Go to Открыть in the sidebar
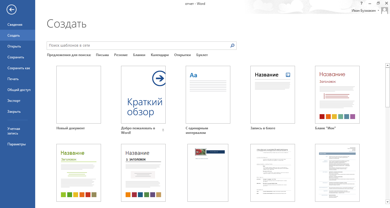Image resolution: width=390 pixels, height=208 pixels. (17, 46)
